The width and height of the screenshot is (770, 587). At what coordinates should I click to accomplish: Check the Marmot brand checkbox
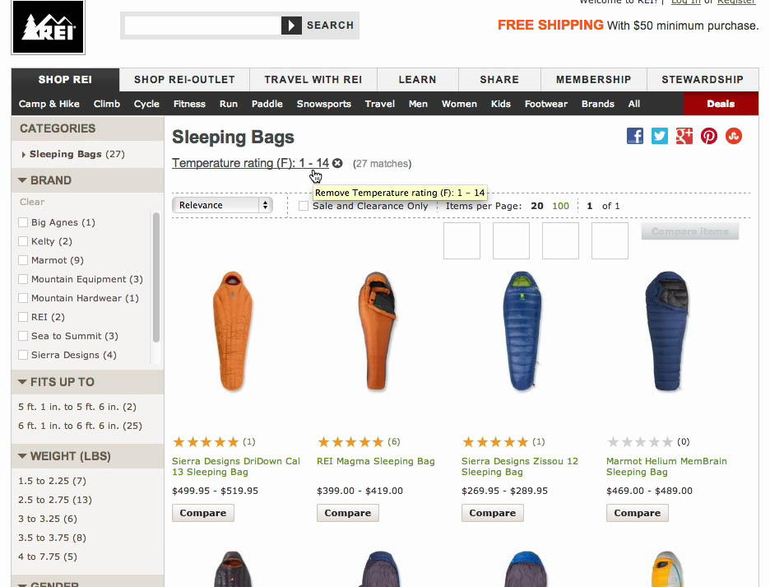pos(24,260)
